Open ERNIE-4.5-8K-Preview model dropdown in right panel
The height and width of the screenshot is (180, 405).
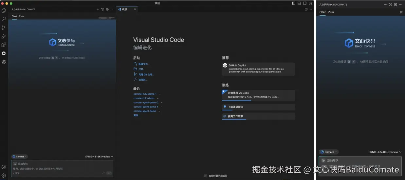pyautogui.click(x=385, y=152)
